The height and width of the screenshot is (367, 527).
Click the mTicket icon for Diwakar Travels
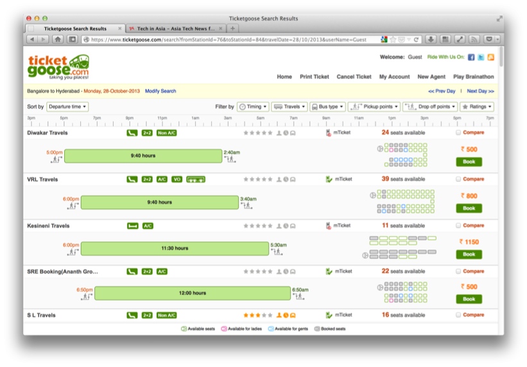coord(329,133)
